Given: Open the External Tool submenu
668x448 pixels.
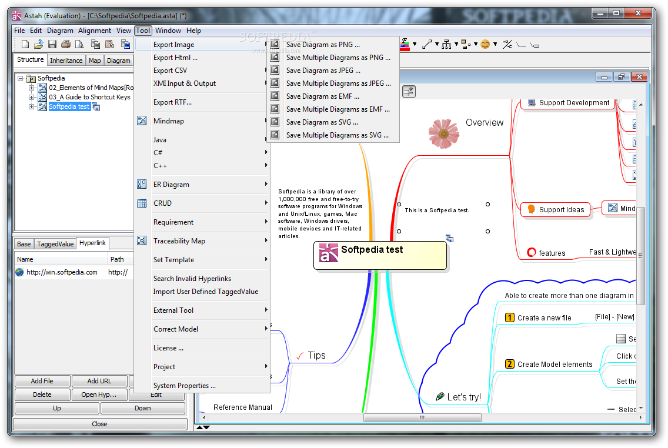Looking at the screenshot, I should [x=203, y=310].
